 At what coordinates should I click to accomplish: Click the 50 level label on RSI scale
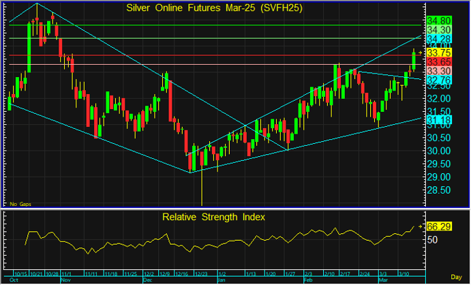434,240
